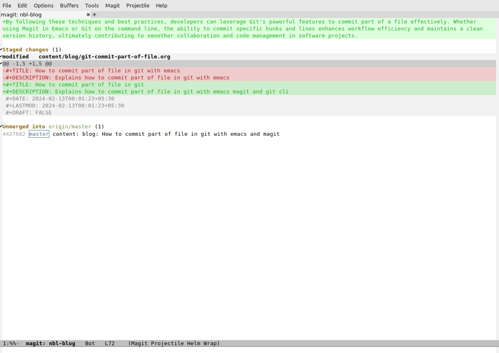This screenshot has height=353, width=499.
Task: Collapse the Unmerged into origin/master section
Action: pyautogui.click(x=1, y=126)
